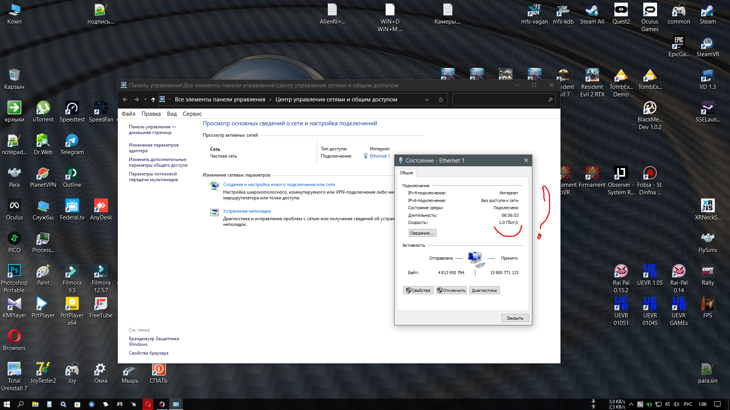
Task: Click the Сведения... button
Action: point(422,233)
